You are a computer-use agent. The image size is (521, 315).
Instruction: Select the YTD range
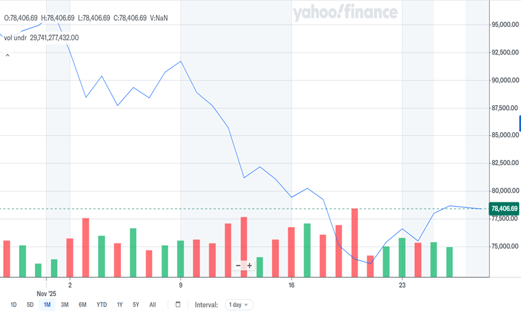(102, 305)
